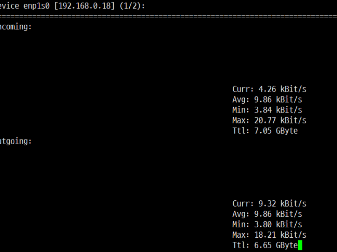Click outgoing "Max: 18.21 kBit/s" value
This screenshot has width=337, height=252.
coord(269,235)
